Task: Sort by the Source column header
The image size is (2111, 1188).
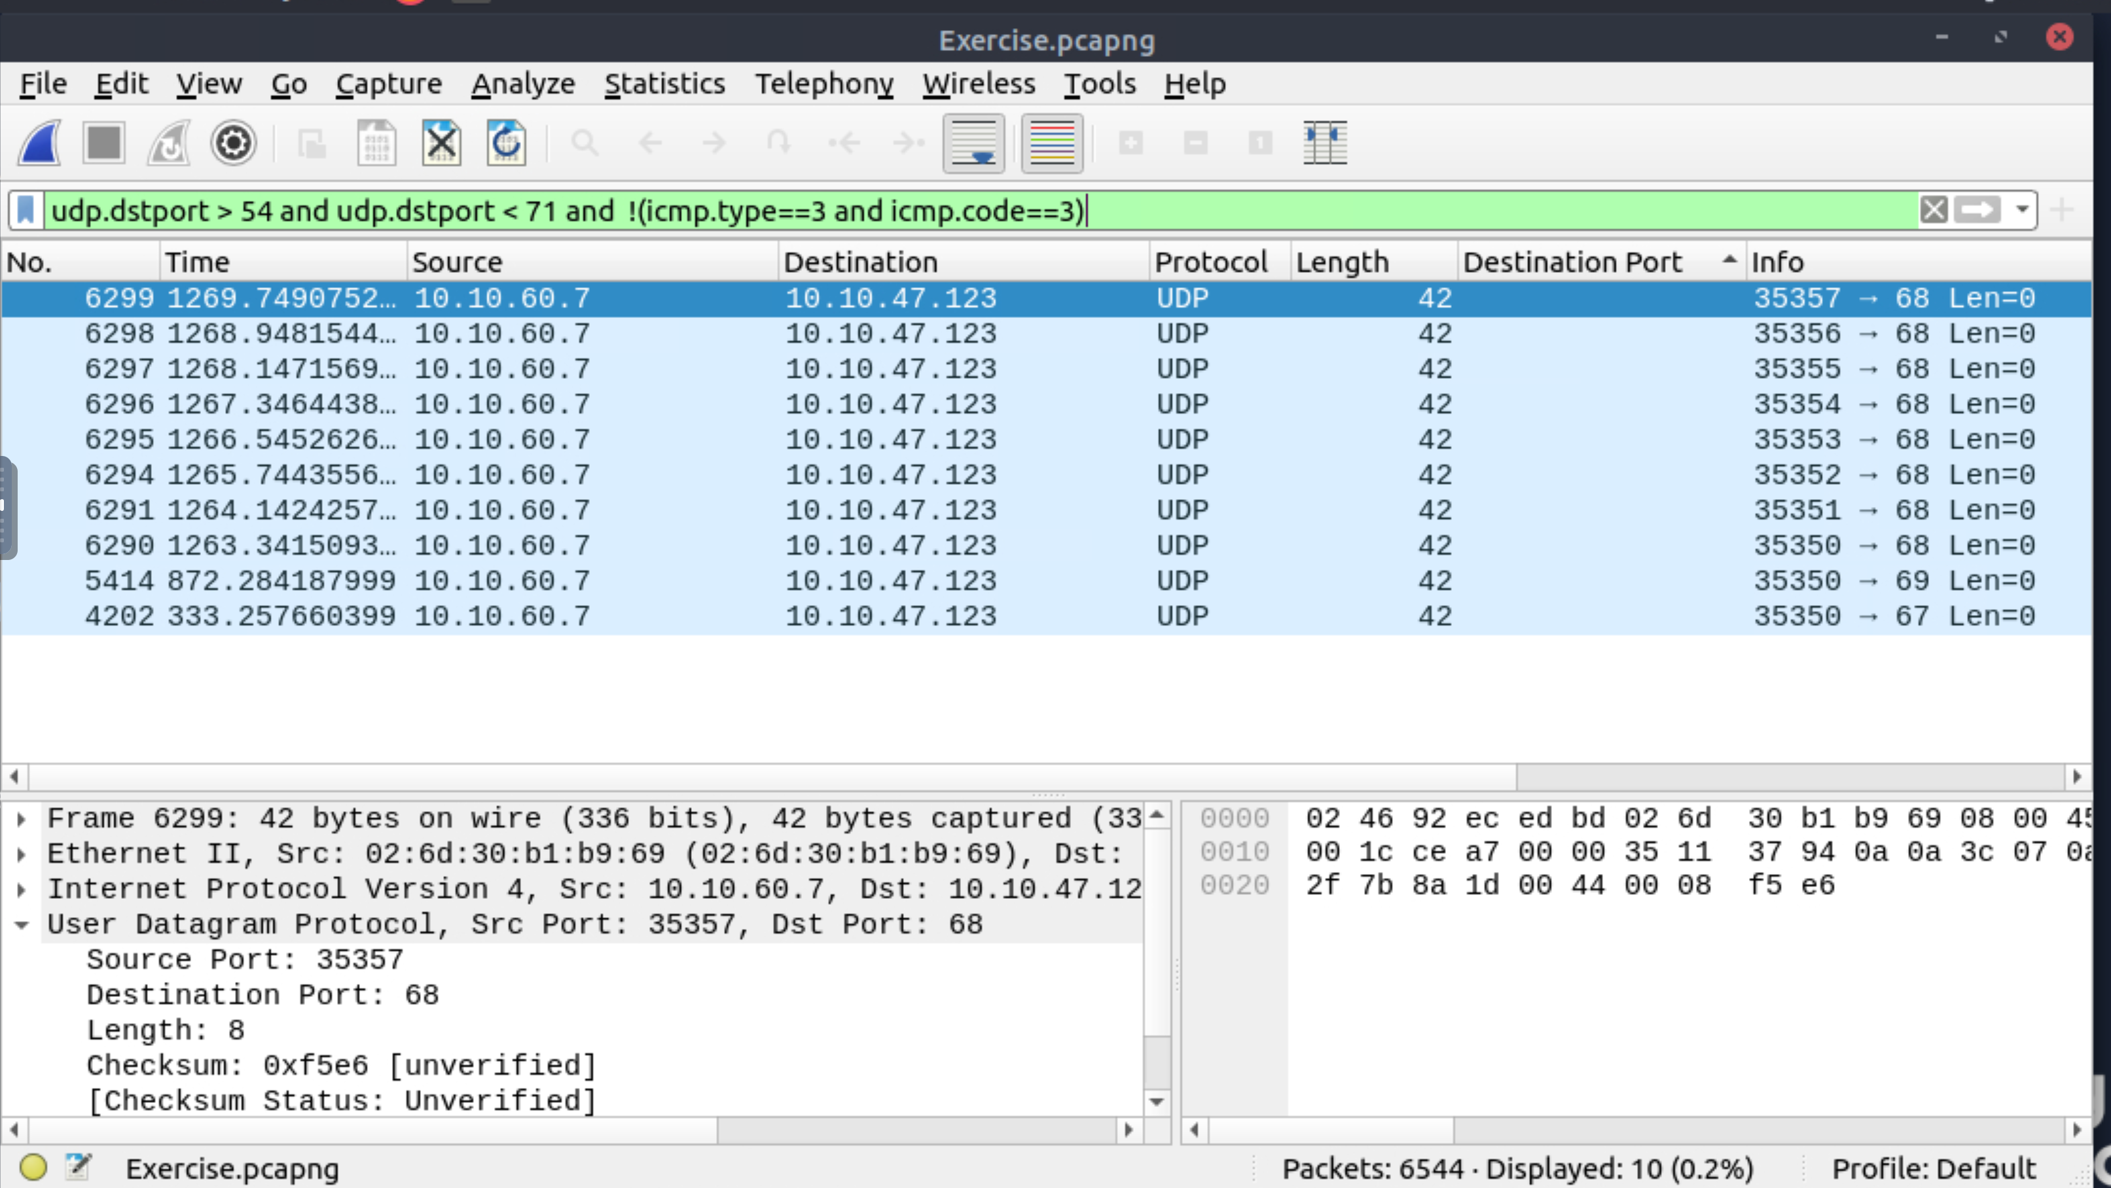Action: click(x=592, y=262)
